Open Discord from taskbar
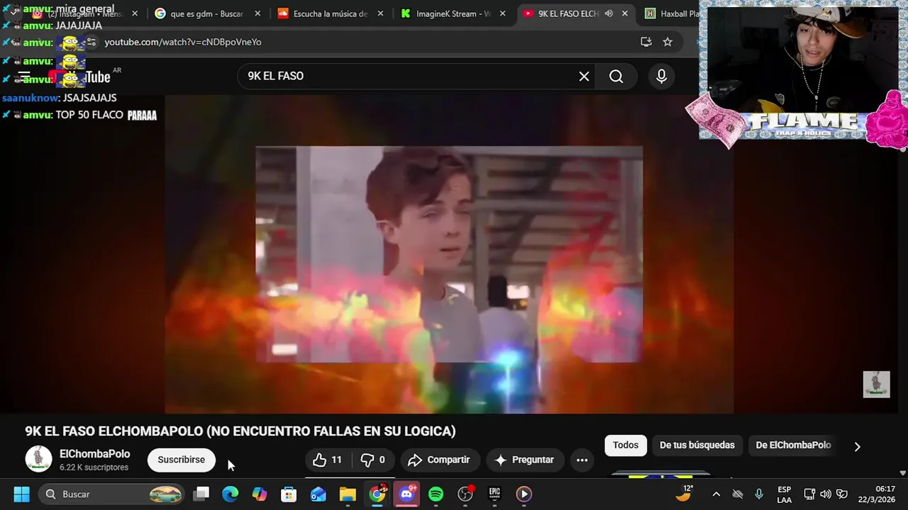The height and width of the screenshot is (510, 908). (406, 494)
